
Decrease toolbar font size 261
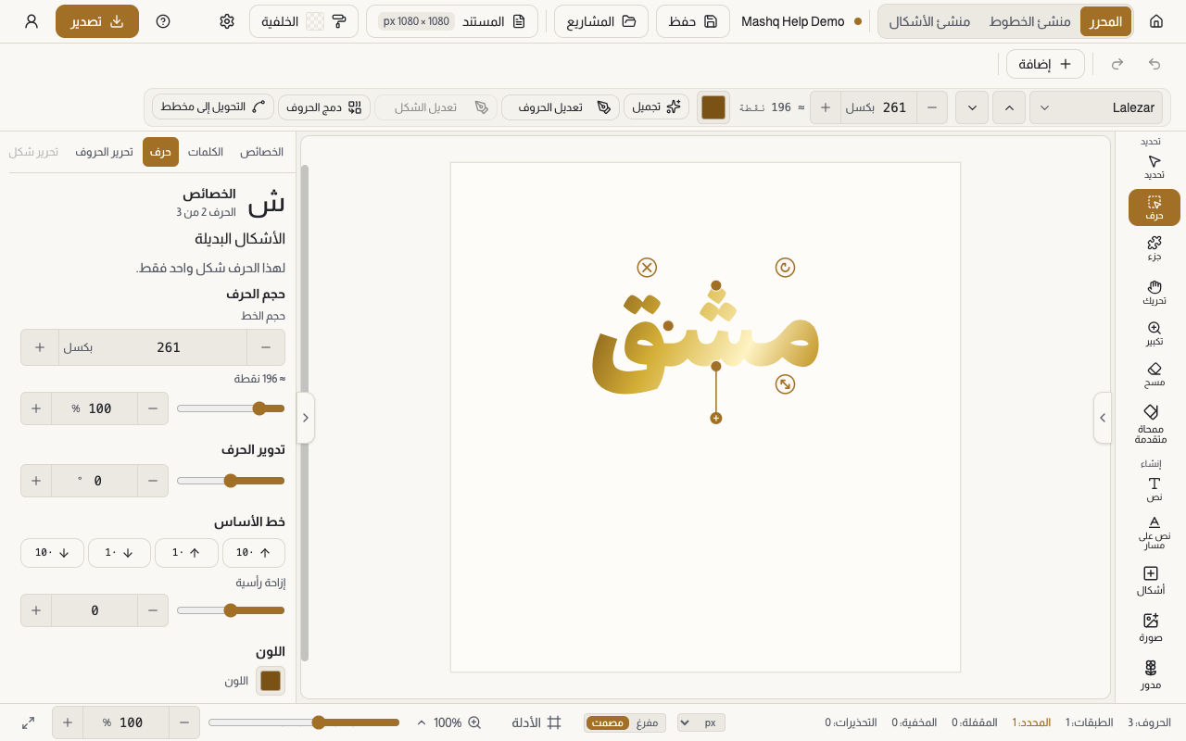pyautogui.click(x=932, y=107)
